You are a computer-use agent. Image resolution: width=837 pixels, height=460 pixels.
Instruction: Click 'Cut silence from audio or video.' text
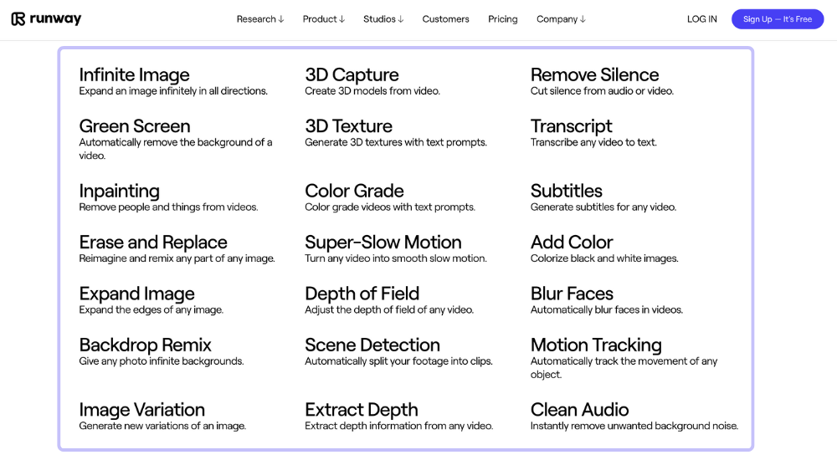point(602,91)
